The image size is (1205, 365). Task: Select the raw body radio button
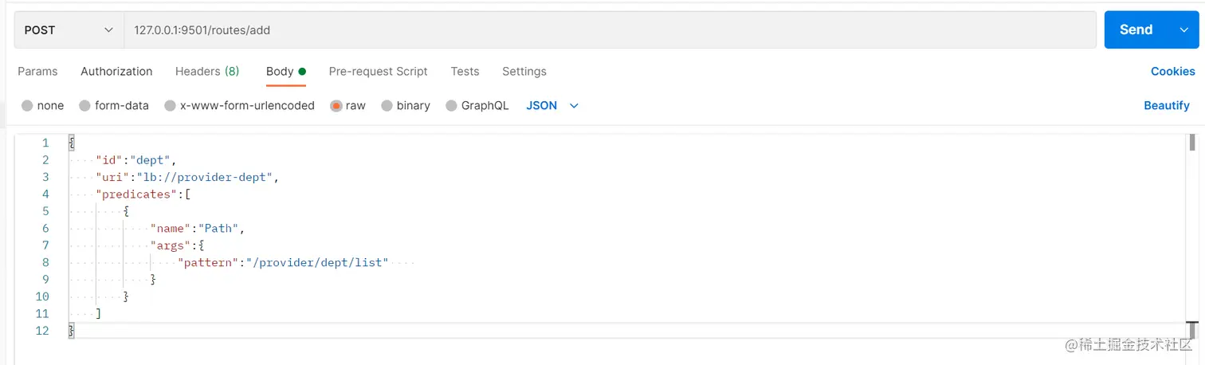tap(336, 106)
